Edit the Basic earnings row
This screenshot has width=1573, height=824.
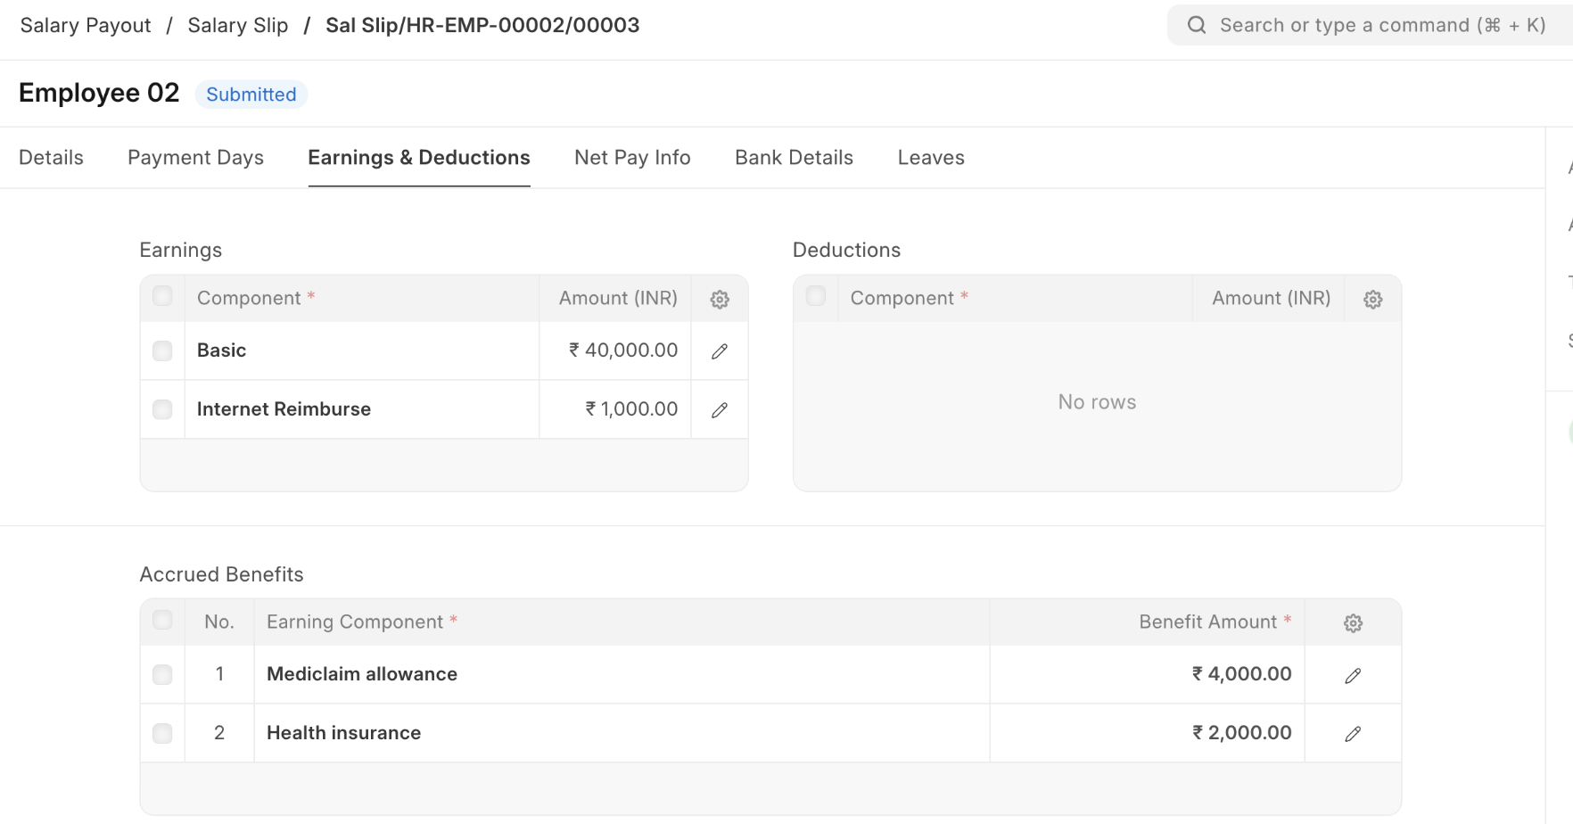[720, 351]
